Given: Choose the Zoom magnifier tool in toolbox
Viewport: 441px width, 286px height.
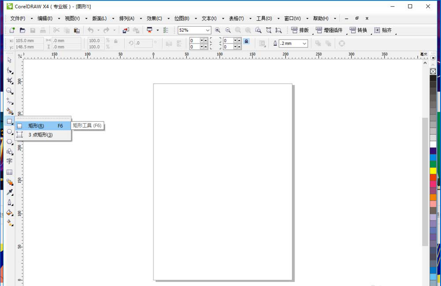Looking at the screenshot, I should pyautogui.click(x=9, y=91).
